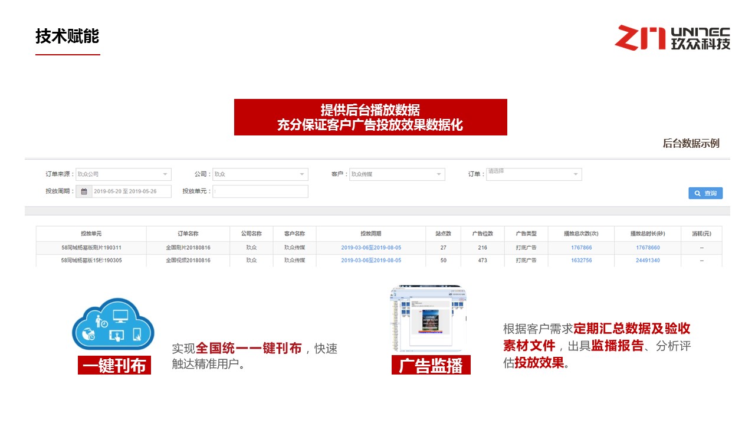
Task: Click the 投放单元 column header
Action: click(x=91, y=234)
